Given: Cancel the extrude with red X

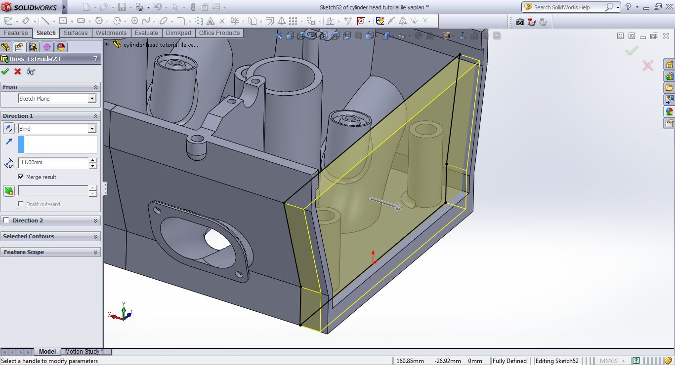Looking at the screenshot, I should click(18, 72).
